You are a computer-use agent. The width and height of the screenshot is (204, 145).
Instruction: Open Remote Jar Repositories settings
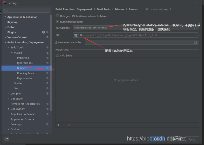coord(25,104)
